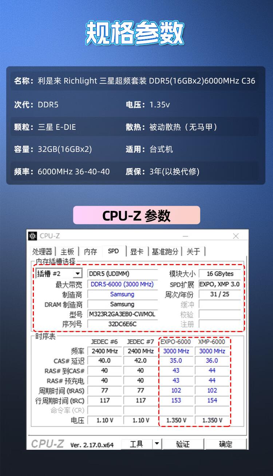Click the CAS latency 35.0 cell
This screenshot has width=273, height=476.
point(176,361)
